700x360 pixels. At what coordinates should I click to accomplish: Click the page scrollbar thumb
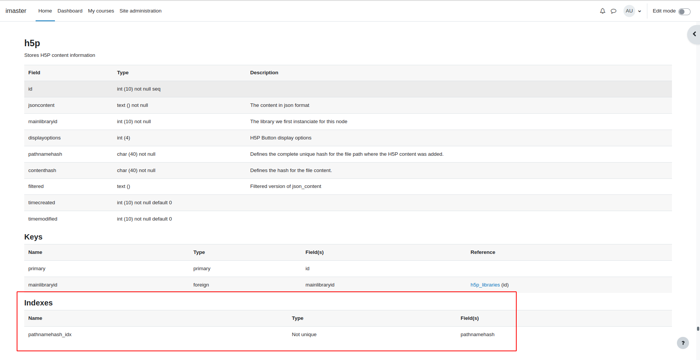pos(698,329)
